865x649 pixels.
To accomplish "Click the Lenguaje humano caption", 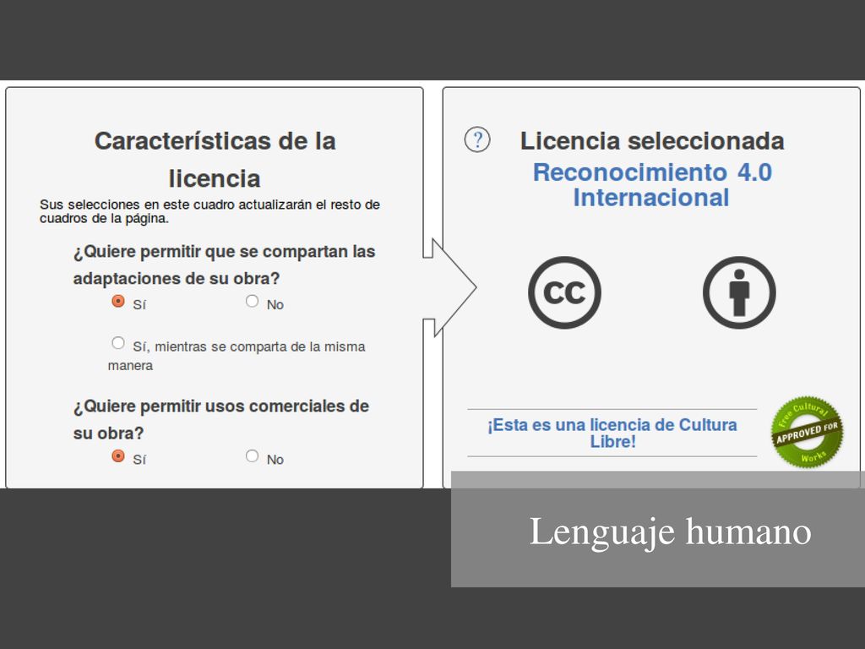I will click(x=670, y=532).
